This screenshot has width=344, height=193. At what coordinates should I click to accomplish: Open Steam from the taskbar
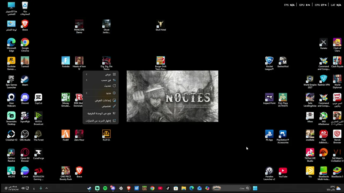pyautogui.click(x=89, y=188)
